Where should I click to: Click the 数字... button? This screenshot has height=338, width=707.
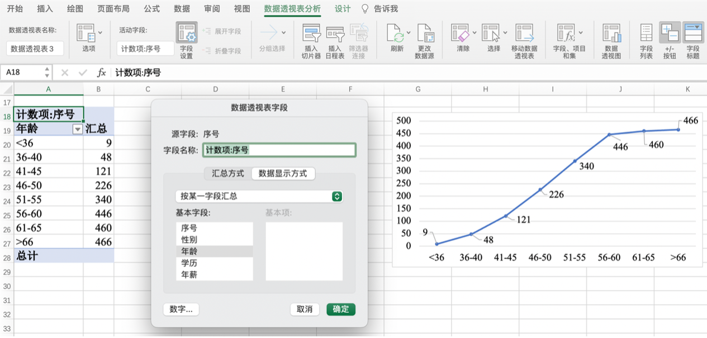181,309
